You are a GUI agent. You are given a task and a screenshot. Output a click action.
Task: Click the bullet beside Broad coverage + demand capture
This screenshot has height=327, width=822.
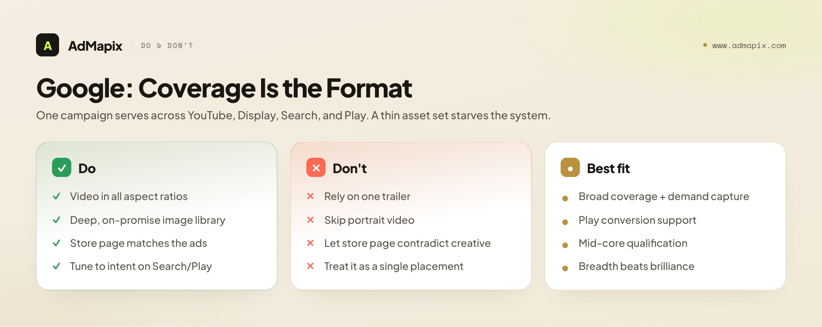(565, 198)
